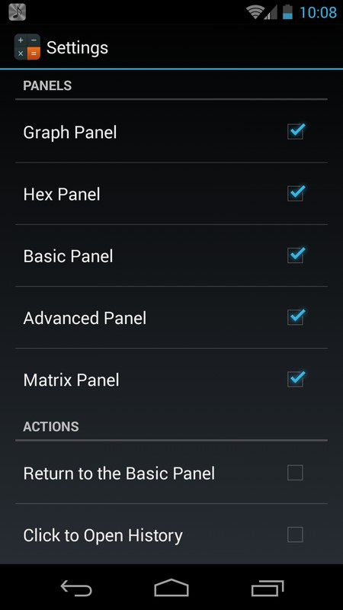This screenshot has height=610, width=343.
Task: Tap the Android back navigation button
Action: point(76,588)
